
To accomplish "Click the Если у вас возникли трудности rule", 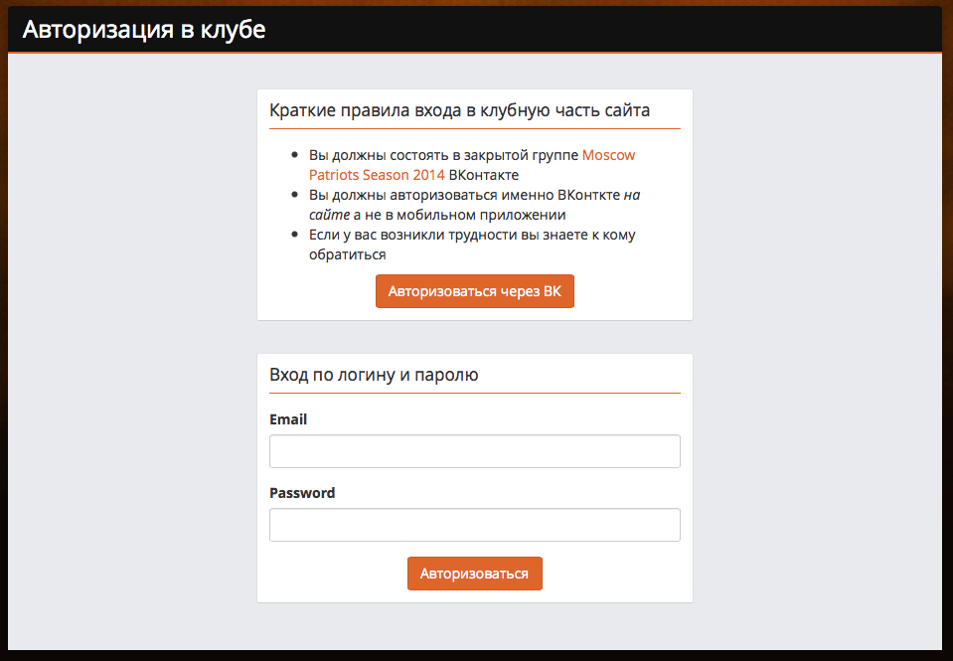I will click(472, 245).
